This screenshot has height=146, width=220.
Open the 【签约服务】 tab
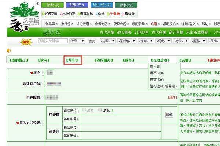point(104,60)
